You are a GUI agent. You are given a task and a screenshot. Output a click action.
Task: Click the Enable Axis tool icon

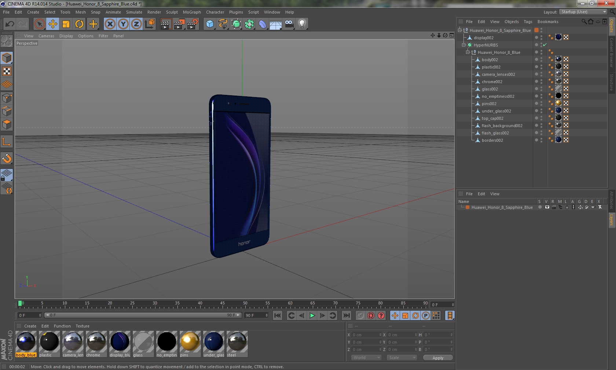pos(7,141)
